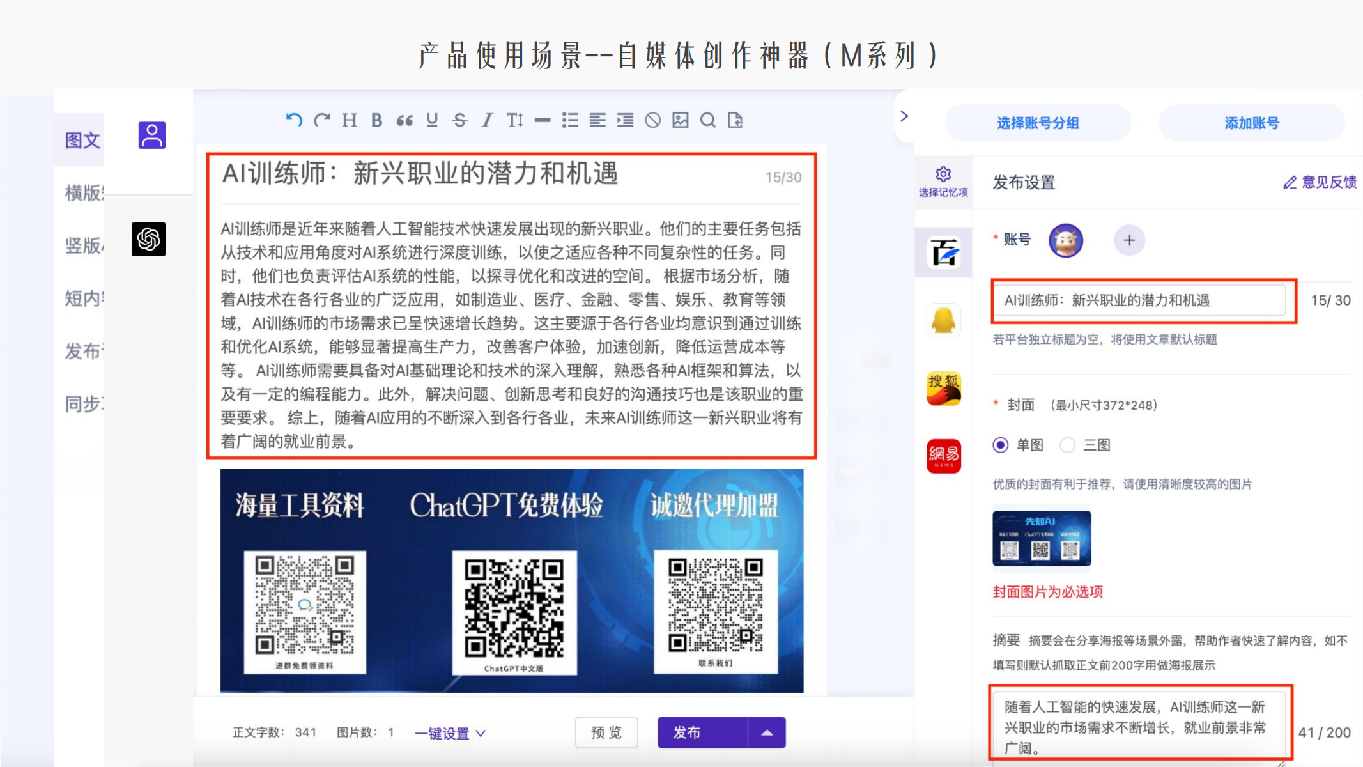The height and width of the screenshot is (767, 1363).
Task: Click the 发布设置 heading
Action: click(x=1024, y=183)
